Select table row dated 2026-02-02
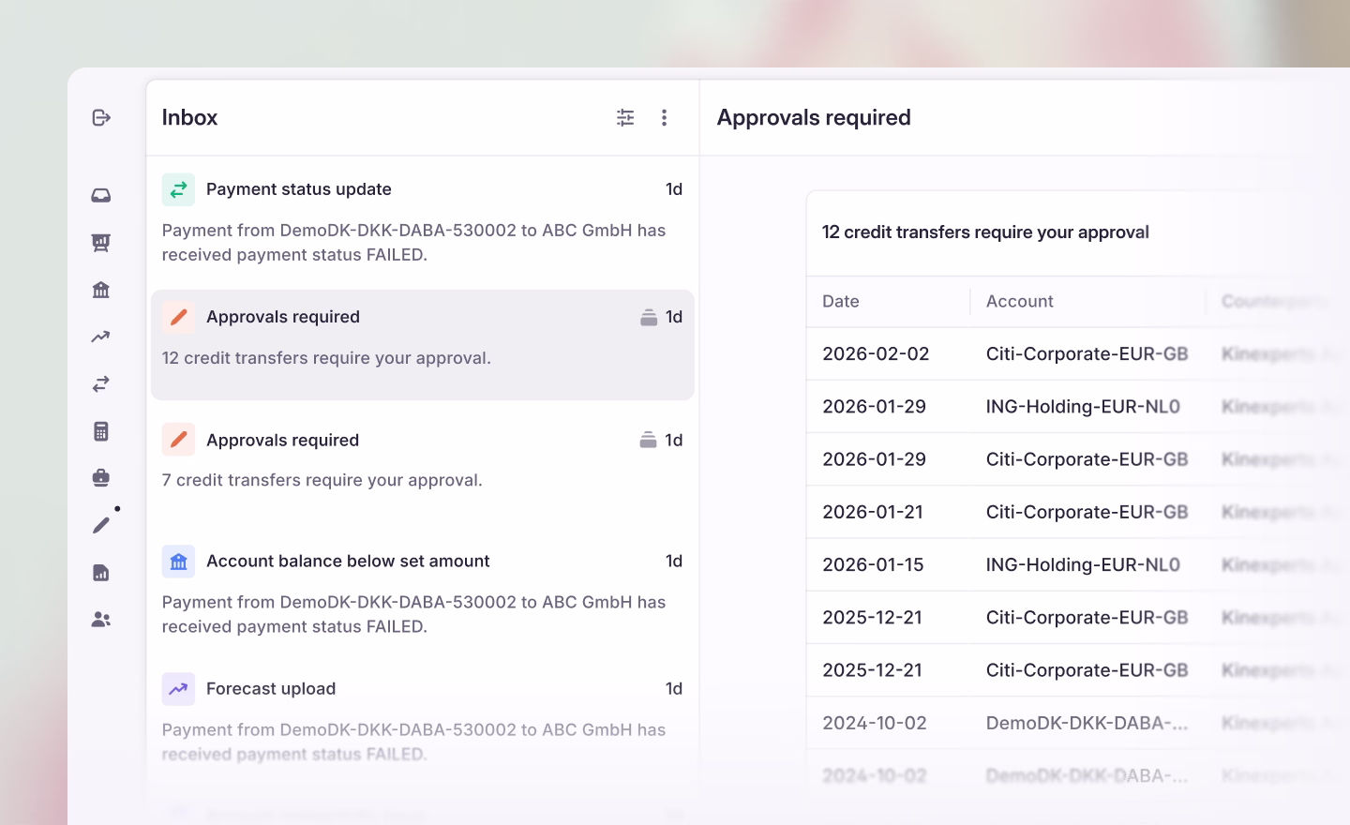1350x825 pixels. tap(1078, 353)
